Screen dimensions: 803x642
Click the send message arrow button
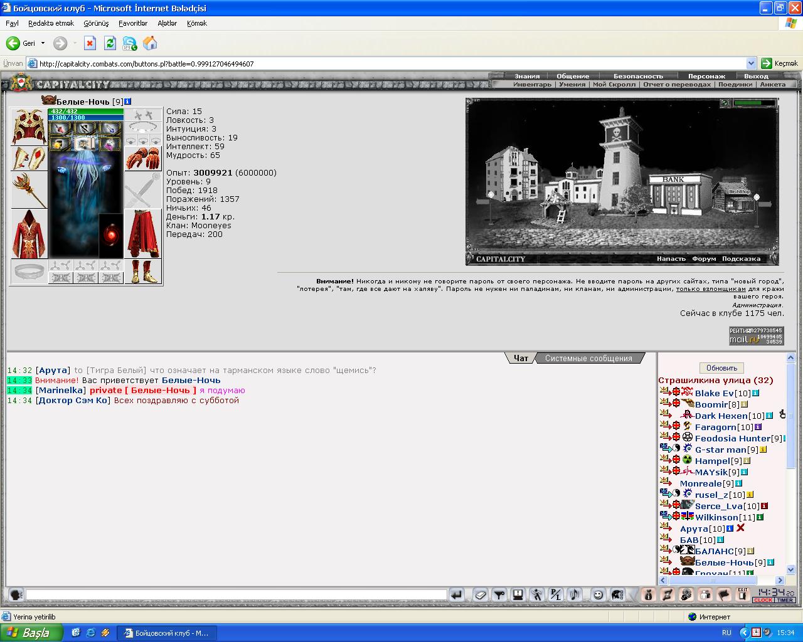[x=456, y=594]
